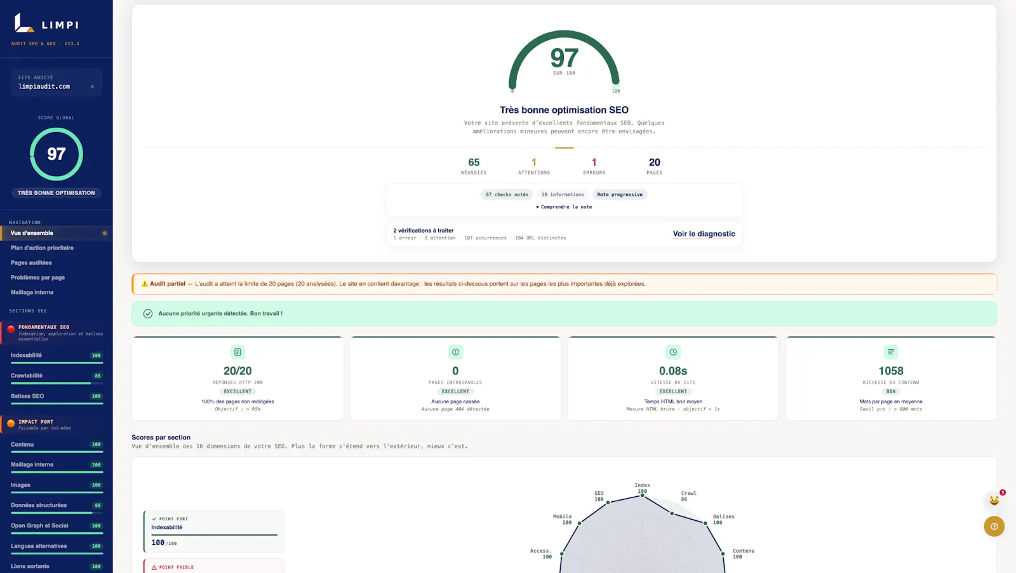Click the Limpi logo icon
1016x573 pixels.
point(23,23)
